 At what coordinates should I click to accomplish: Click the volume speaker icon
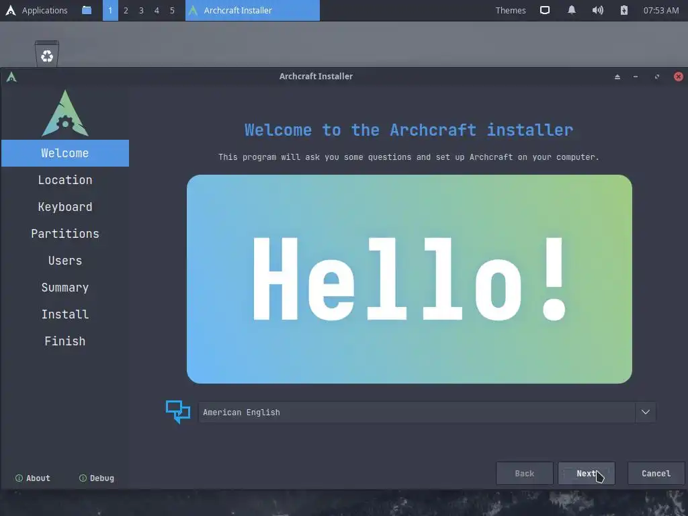597,10
